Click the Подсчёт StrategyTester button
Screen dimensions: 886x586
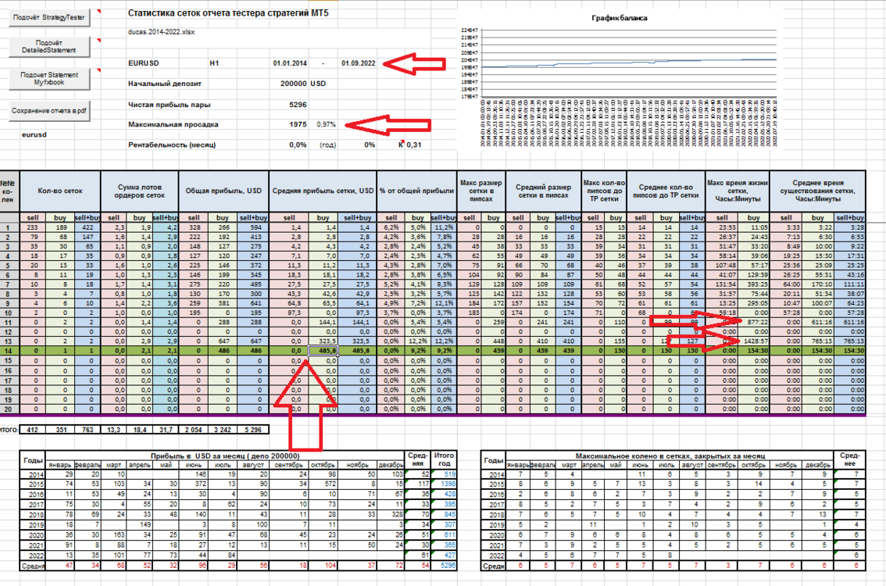(x=49, y=17)
